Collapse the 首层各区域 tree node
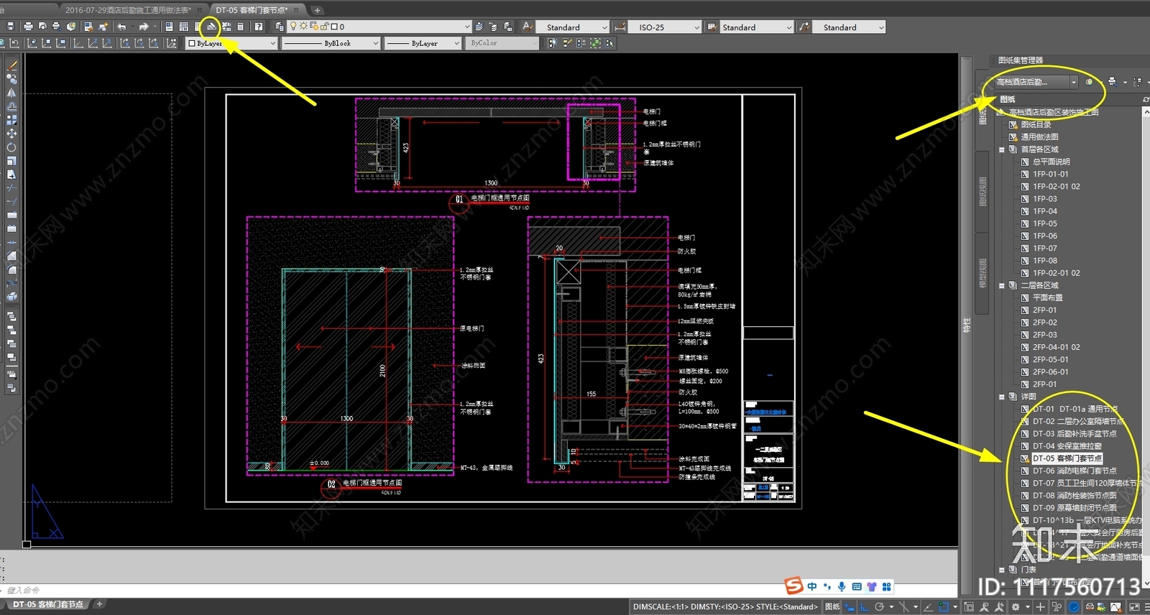1150x615 pixels. (1002, 149)
